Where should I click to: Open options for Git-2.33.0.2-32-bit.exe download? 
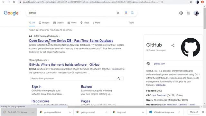[x=33, y=112]
